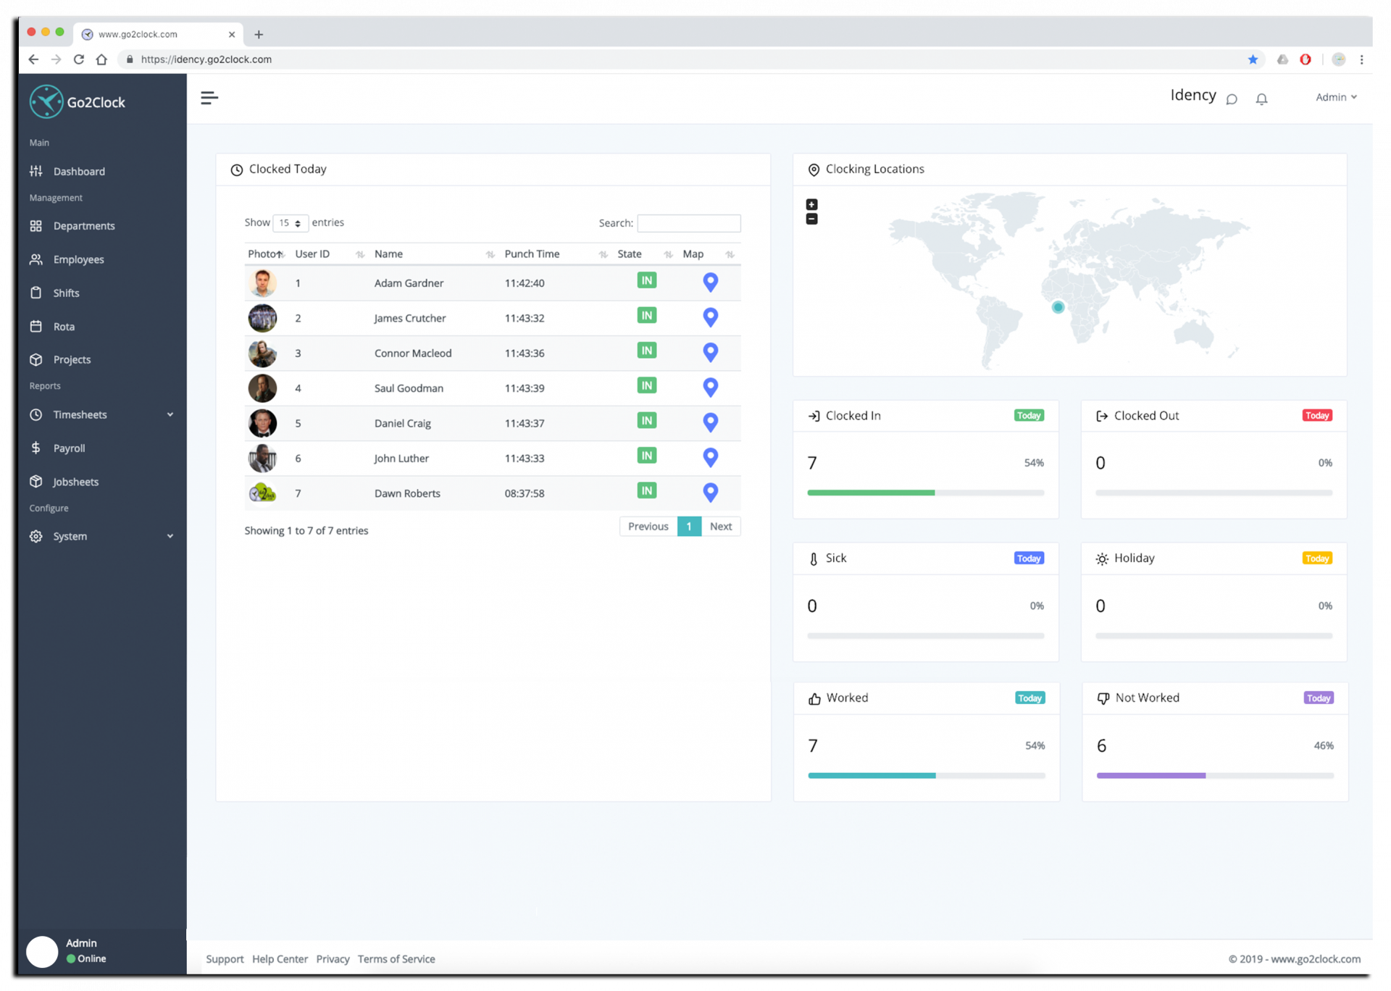The image size is (1391, 991).
Task: Open a new browser tab
Action: click(x=259, y=34)
